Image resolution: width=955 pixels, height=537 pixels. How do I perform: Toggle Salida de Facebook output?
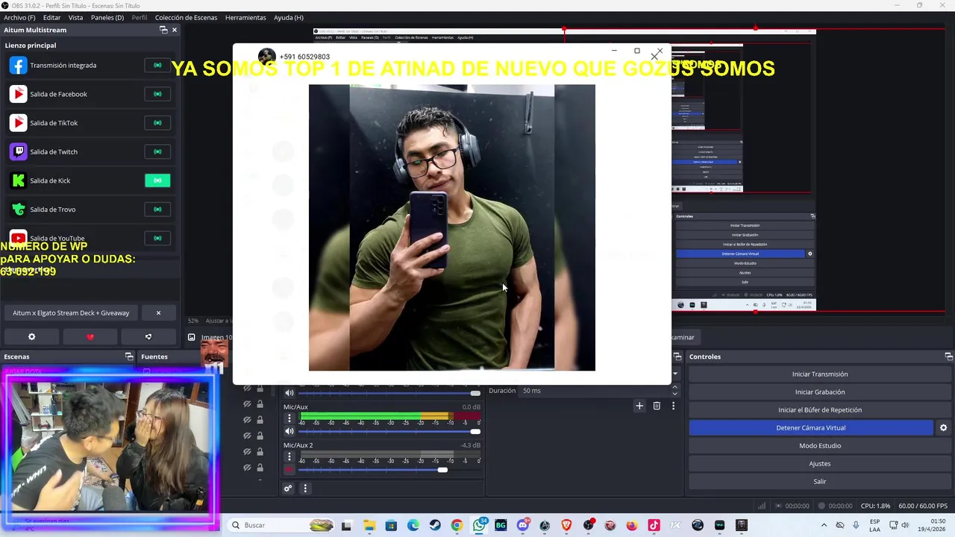(157, 94)
